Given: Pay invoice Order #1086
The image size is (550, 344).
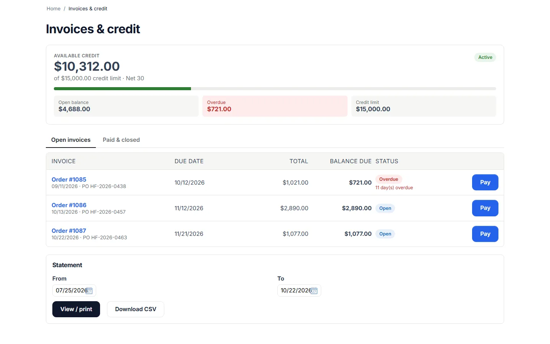Looking at the screenshot, I should tap(485, 208).
